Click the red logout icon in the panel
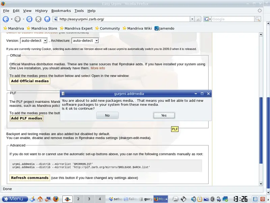Screen dimensions: 270x203 [263, 199]
